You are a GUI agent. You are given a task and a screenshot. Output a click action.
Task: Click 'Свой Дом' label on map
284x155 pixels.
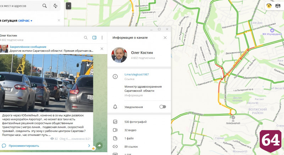tap(257, 23)
